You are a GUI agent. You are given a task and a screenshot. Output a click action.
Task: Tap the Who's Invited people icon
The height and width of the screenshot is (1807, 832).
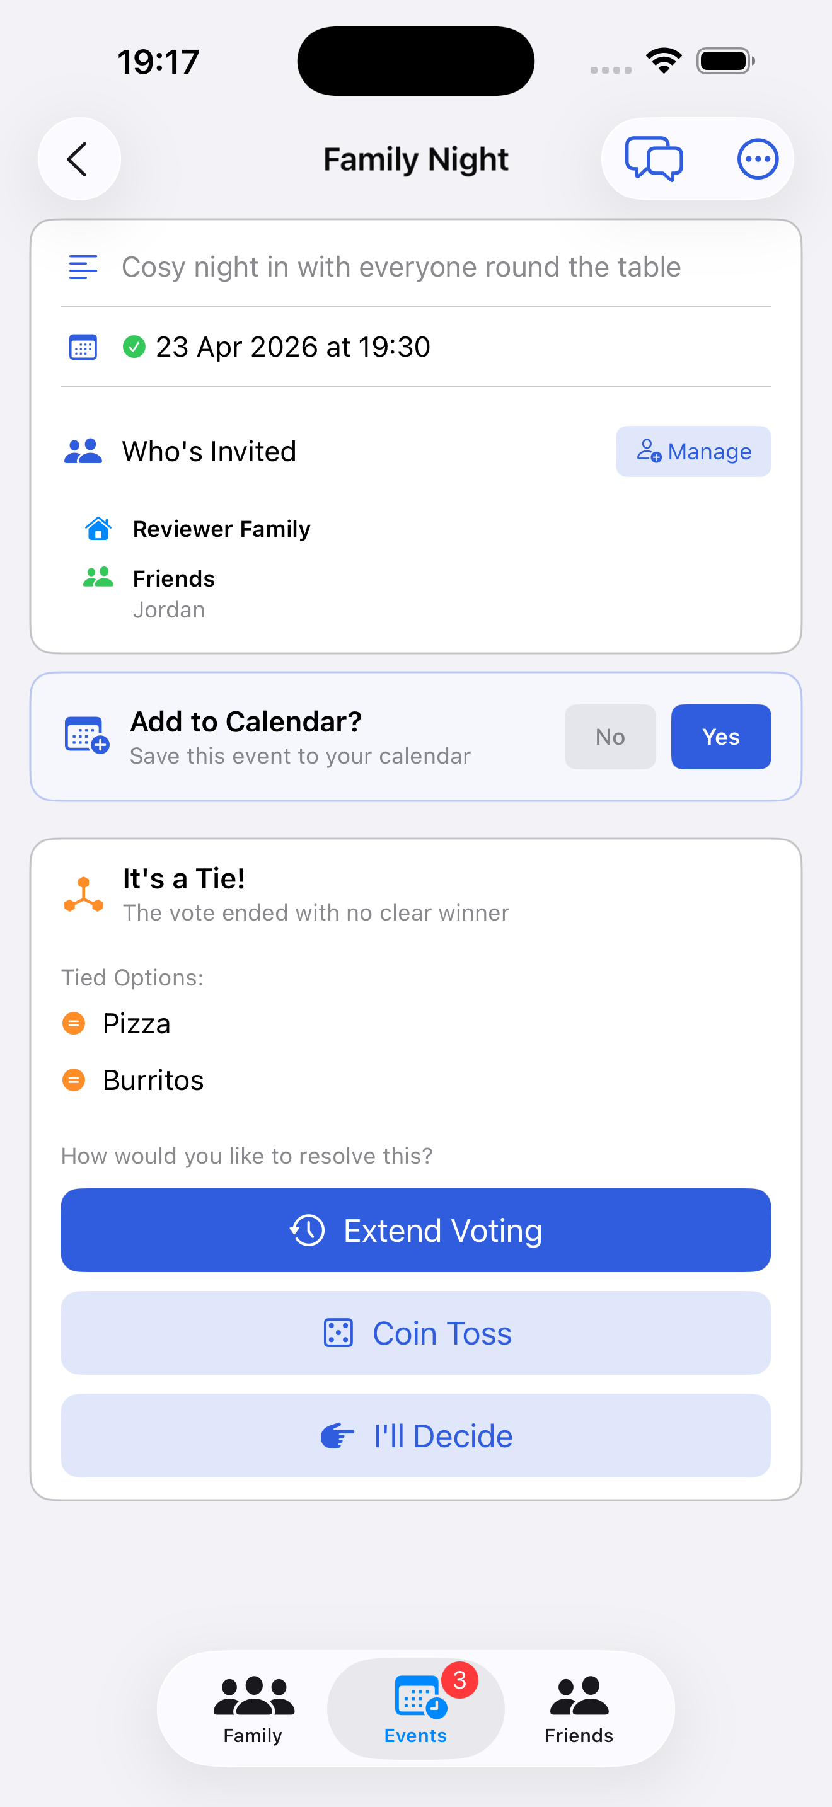coord(83,452)
